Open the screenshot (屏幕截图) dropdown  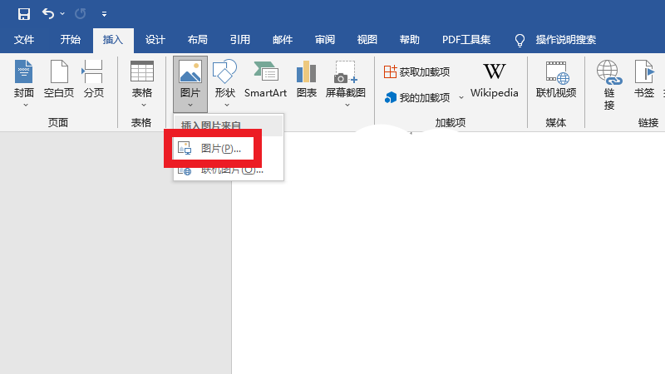pyautogui.click(x=346, y=105)
